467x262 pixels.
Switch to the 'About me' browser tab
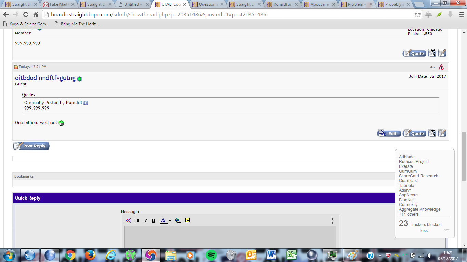319,4
